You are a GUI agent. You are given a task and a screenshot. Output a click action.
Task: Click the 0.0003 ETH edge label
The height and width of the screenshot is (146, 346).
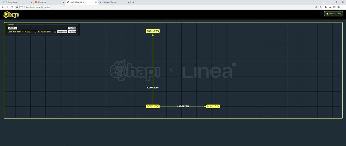click(183, 106)
